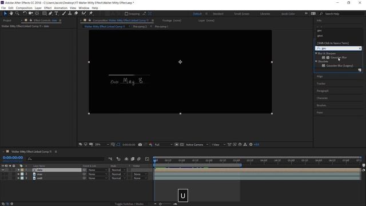Collapse the Obsolete effects category

[x=316, y=61]
